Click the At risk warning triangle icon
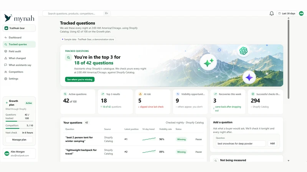 click(x=140, y=94)
